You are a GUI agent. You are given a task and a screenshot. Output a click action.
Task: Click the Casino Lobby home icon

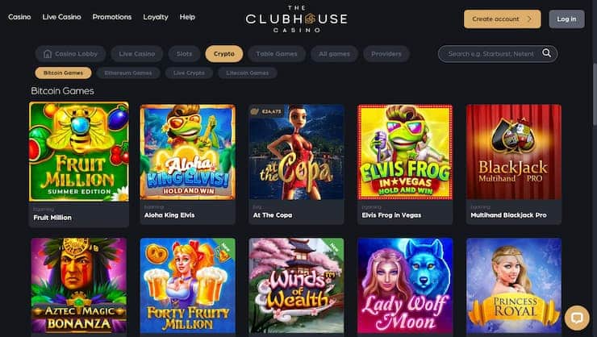tap(48, 54)
